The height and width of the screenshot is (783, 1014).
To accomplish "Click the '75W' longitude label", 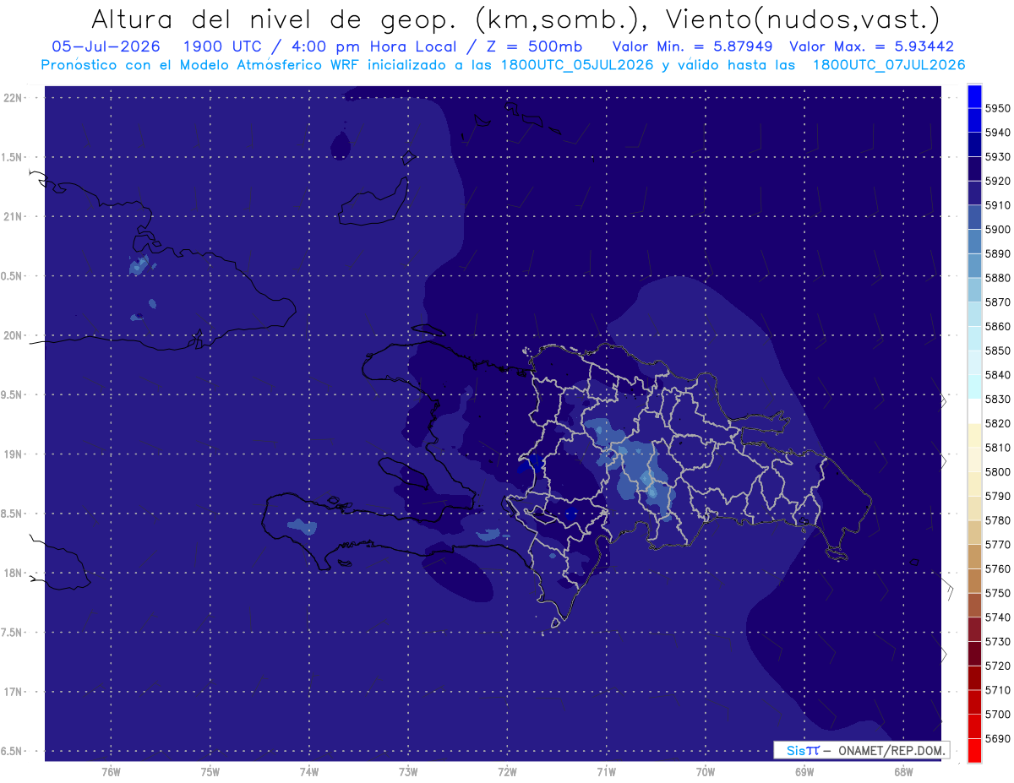I will click(x=210, y=772).
